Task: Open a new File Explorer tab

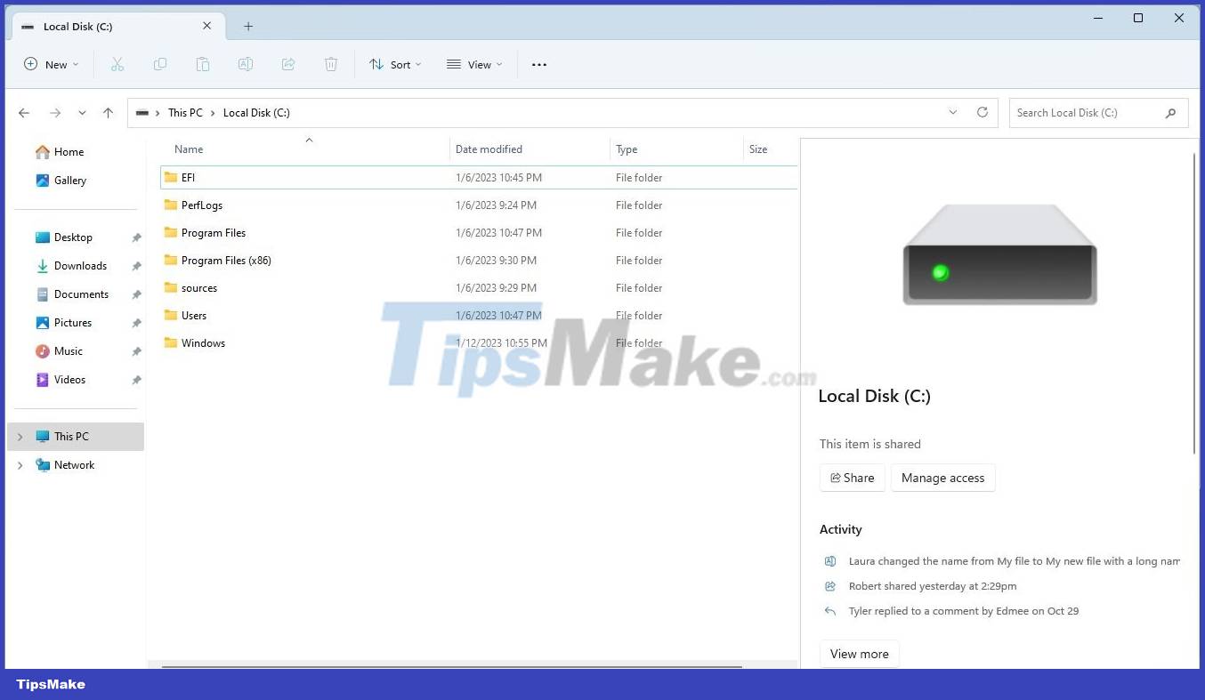Action: [x=248, y=26]
